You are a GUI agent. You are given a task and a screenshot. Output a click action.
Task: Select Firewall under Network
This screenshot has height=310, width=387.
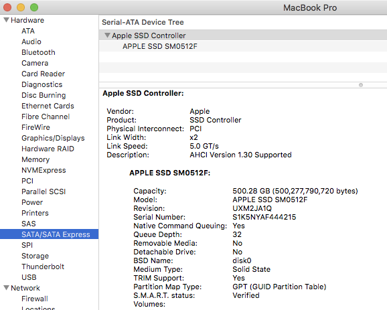click(x=35, y=299)
